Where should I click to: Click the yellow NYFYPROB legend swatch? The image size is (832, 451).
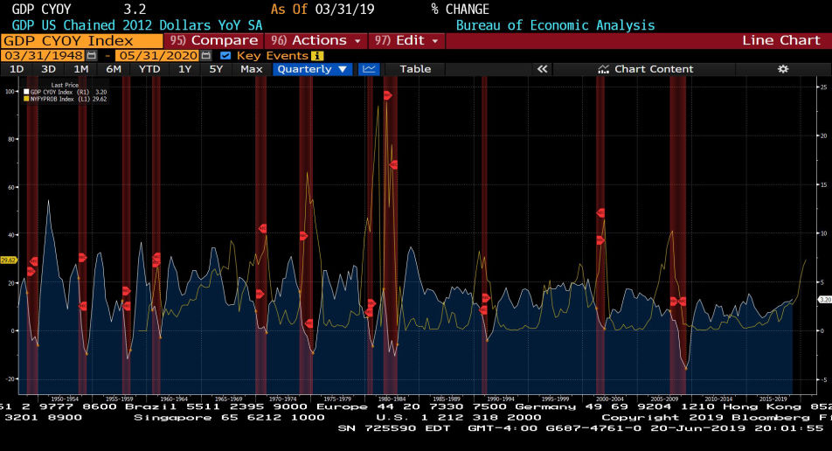[26, 100]
